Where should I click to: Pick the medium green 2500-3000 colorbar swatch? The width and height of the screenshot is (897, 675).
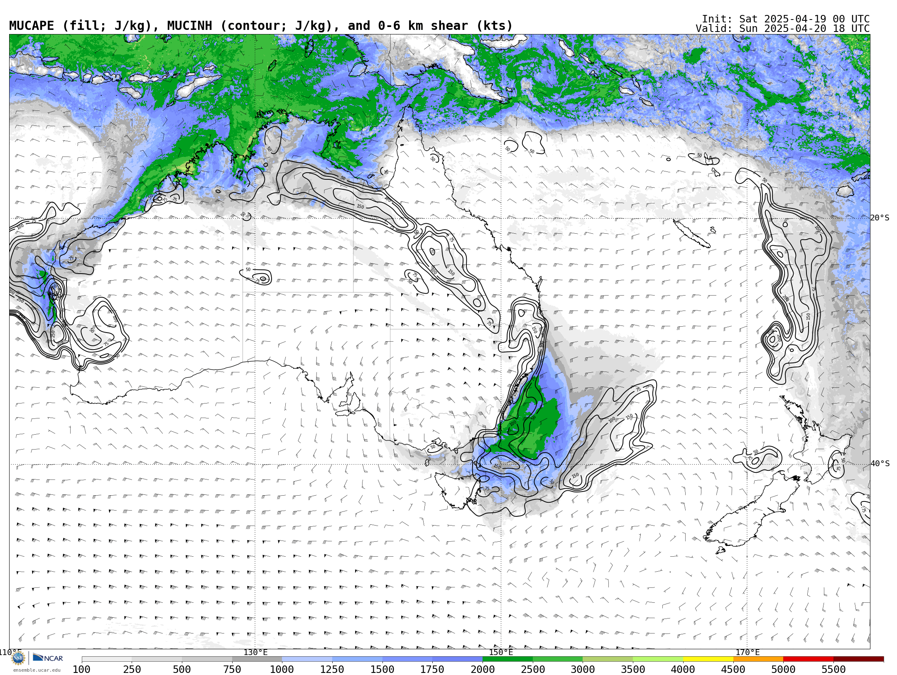[558, 659]
